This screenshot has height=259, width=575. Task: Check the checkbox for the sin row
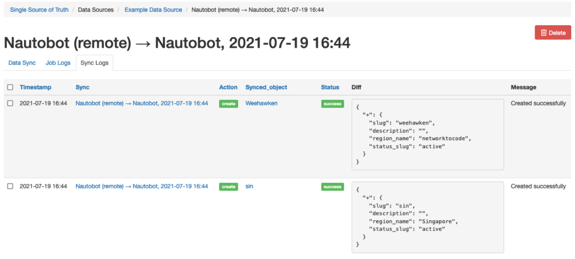point(10,186)
